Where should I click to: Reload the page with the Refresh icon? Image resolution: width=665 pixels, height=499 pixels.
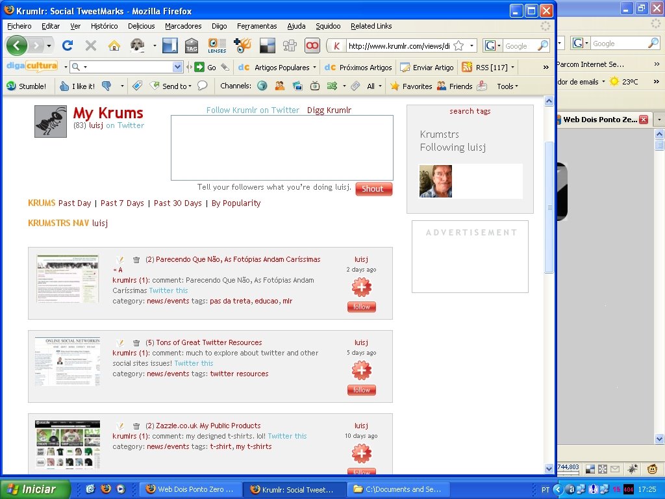click(68, 45)
